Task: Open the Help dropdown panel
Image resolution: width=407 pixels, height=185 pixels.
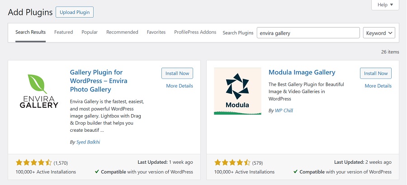Action: [x=385, y=5]
